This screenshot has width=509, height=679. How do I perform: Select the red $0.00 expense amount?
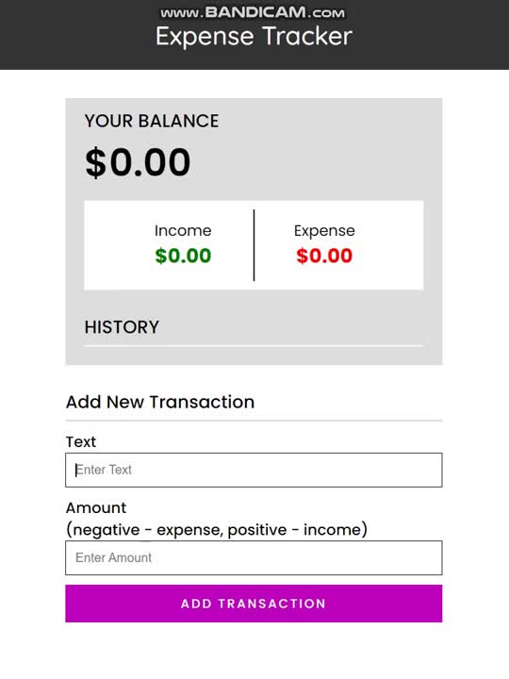click(324, 256)
